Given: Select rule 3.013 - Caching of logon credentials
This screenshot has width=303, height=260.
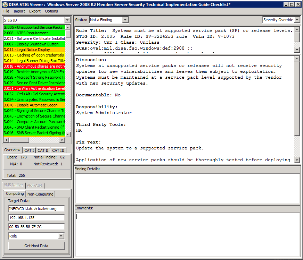Looking at the screenshot, I should pos(34,55).
